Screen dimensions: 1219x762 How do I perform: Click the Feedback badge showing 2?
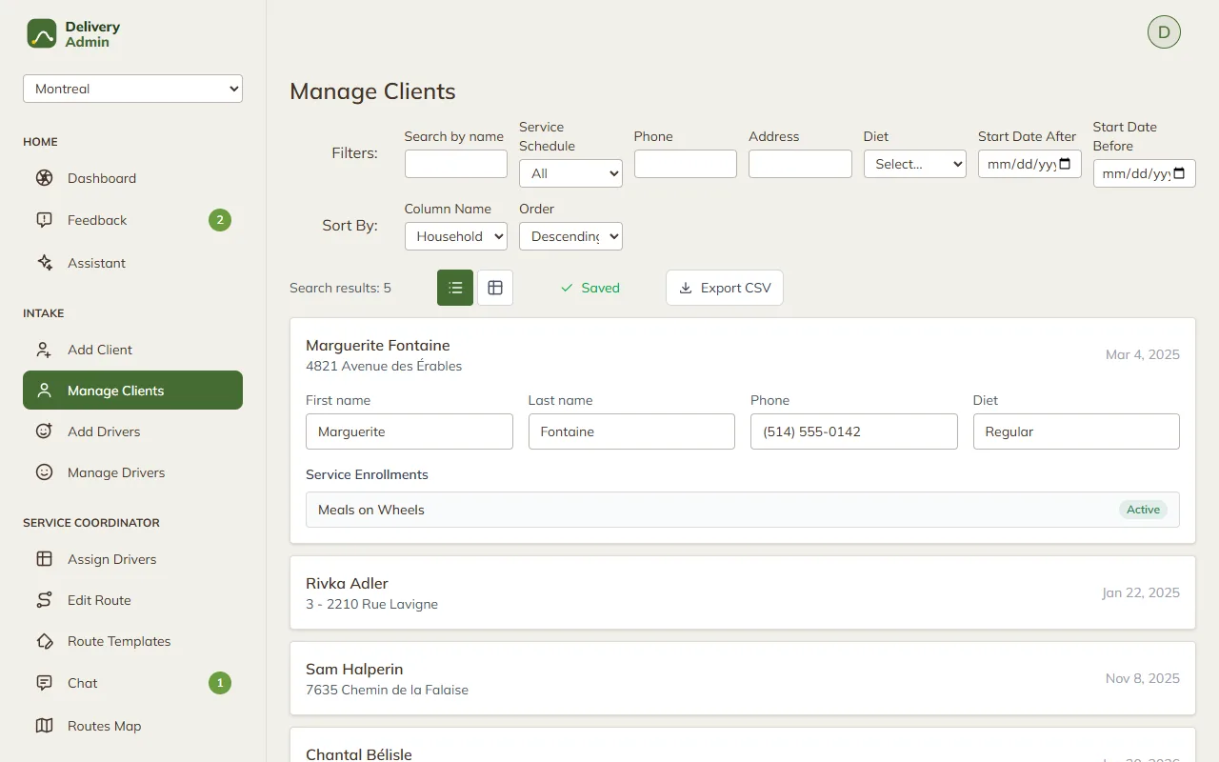(x=220, y=220)
